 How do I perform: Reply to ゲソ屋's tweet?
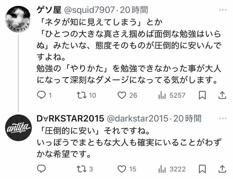tap(44, 95)
